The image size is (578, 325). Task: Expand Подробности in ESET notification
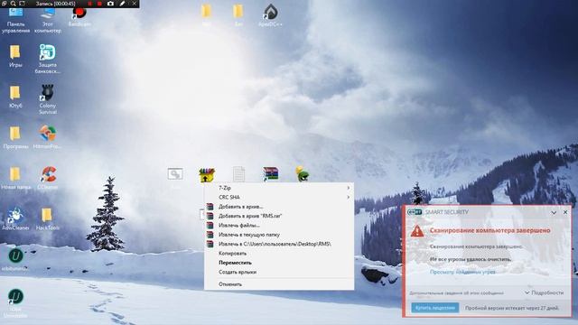tap(544, 292)
